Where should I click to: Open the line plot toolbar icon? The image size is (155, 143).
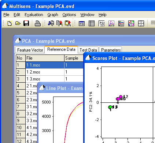coord(111,23)
